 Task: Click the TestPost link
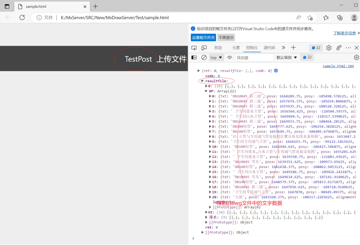pos(138,59)
